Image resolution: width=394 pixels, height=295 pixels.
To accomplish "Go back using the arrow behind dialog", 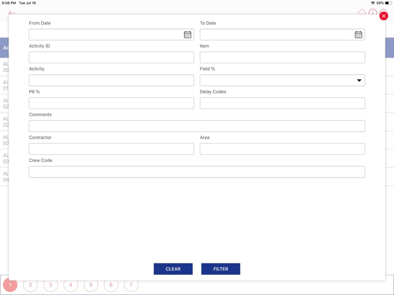I will [12, 12].
